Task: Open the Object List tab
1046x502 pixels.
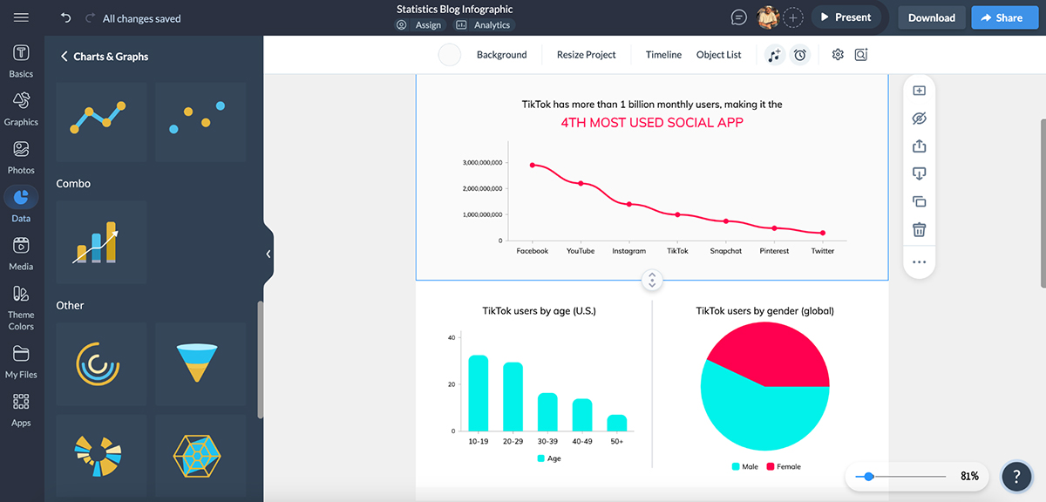Action: [x=718, y=55]
